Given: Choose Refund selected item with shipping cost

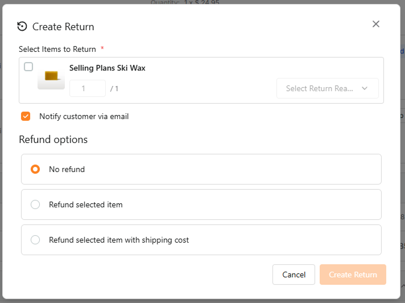Looking at the screenshot, I should 201,240.
